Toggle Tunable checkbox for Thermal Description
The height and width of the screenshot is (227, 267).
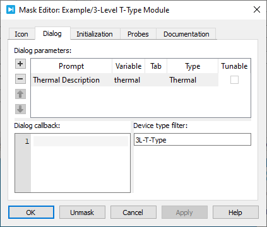(234, 80)
